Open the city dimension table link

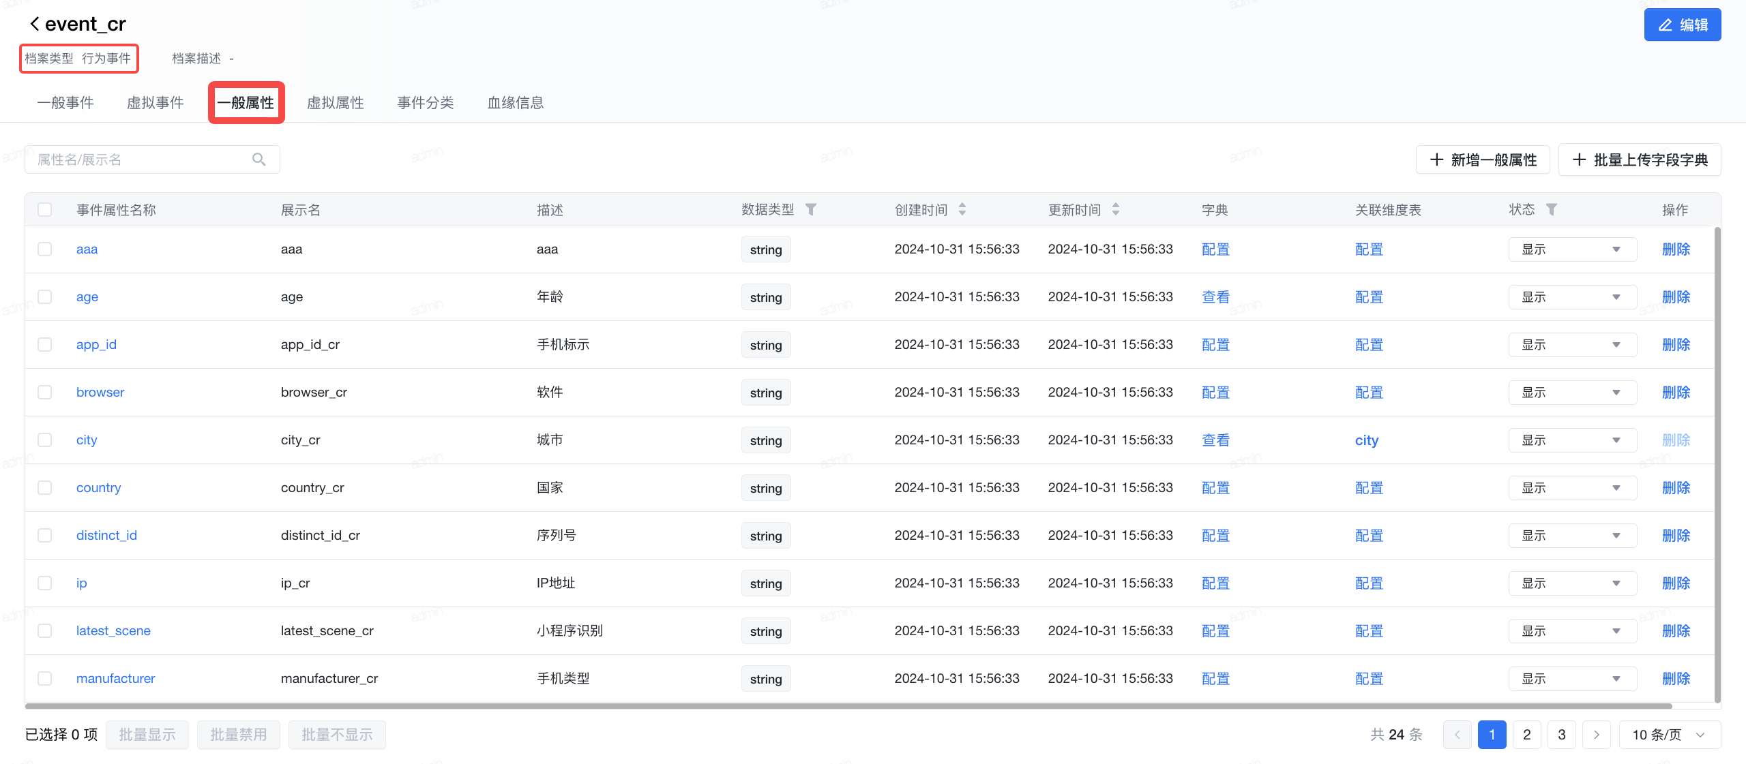1367,440
